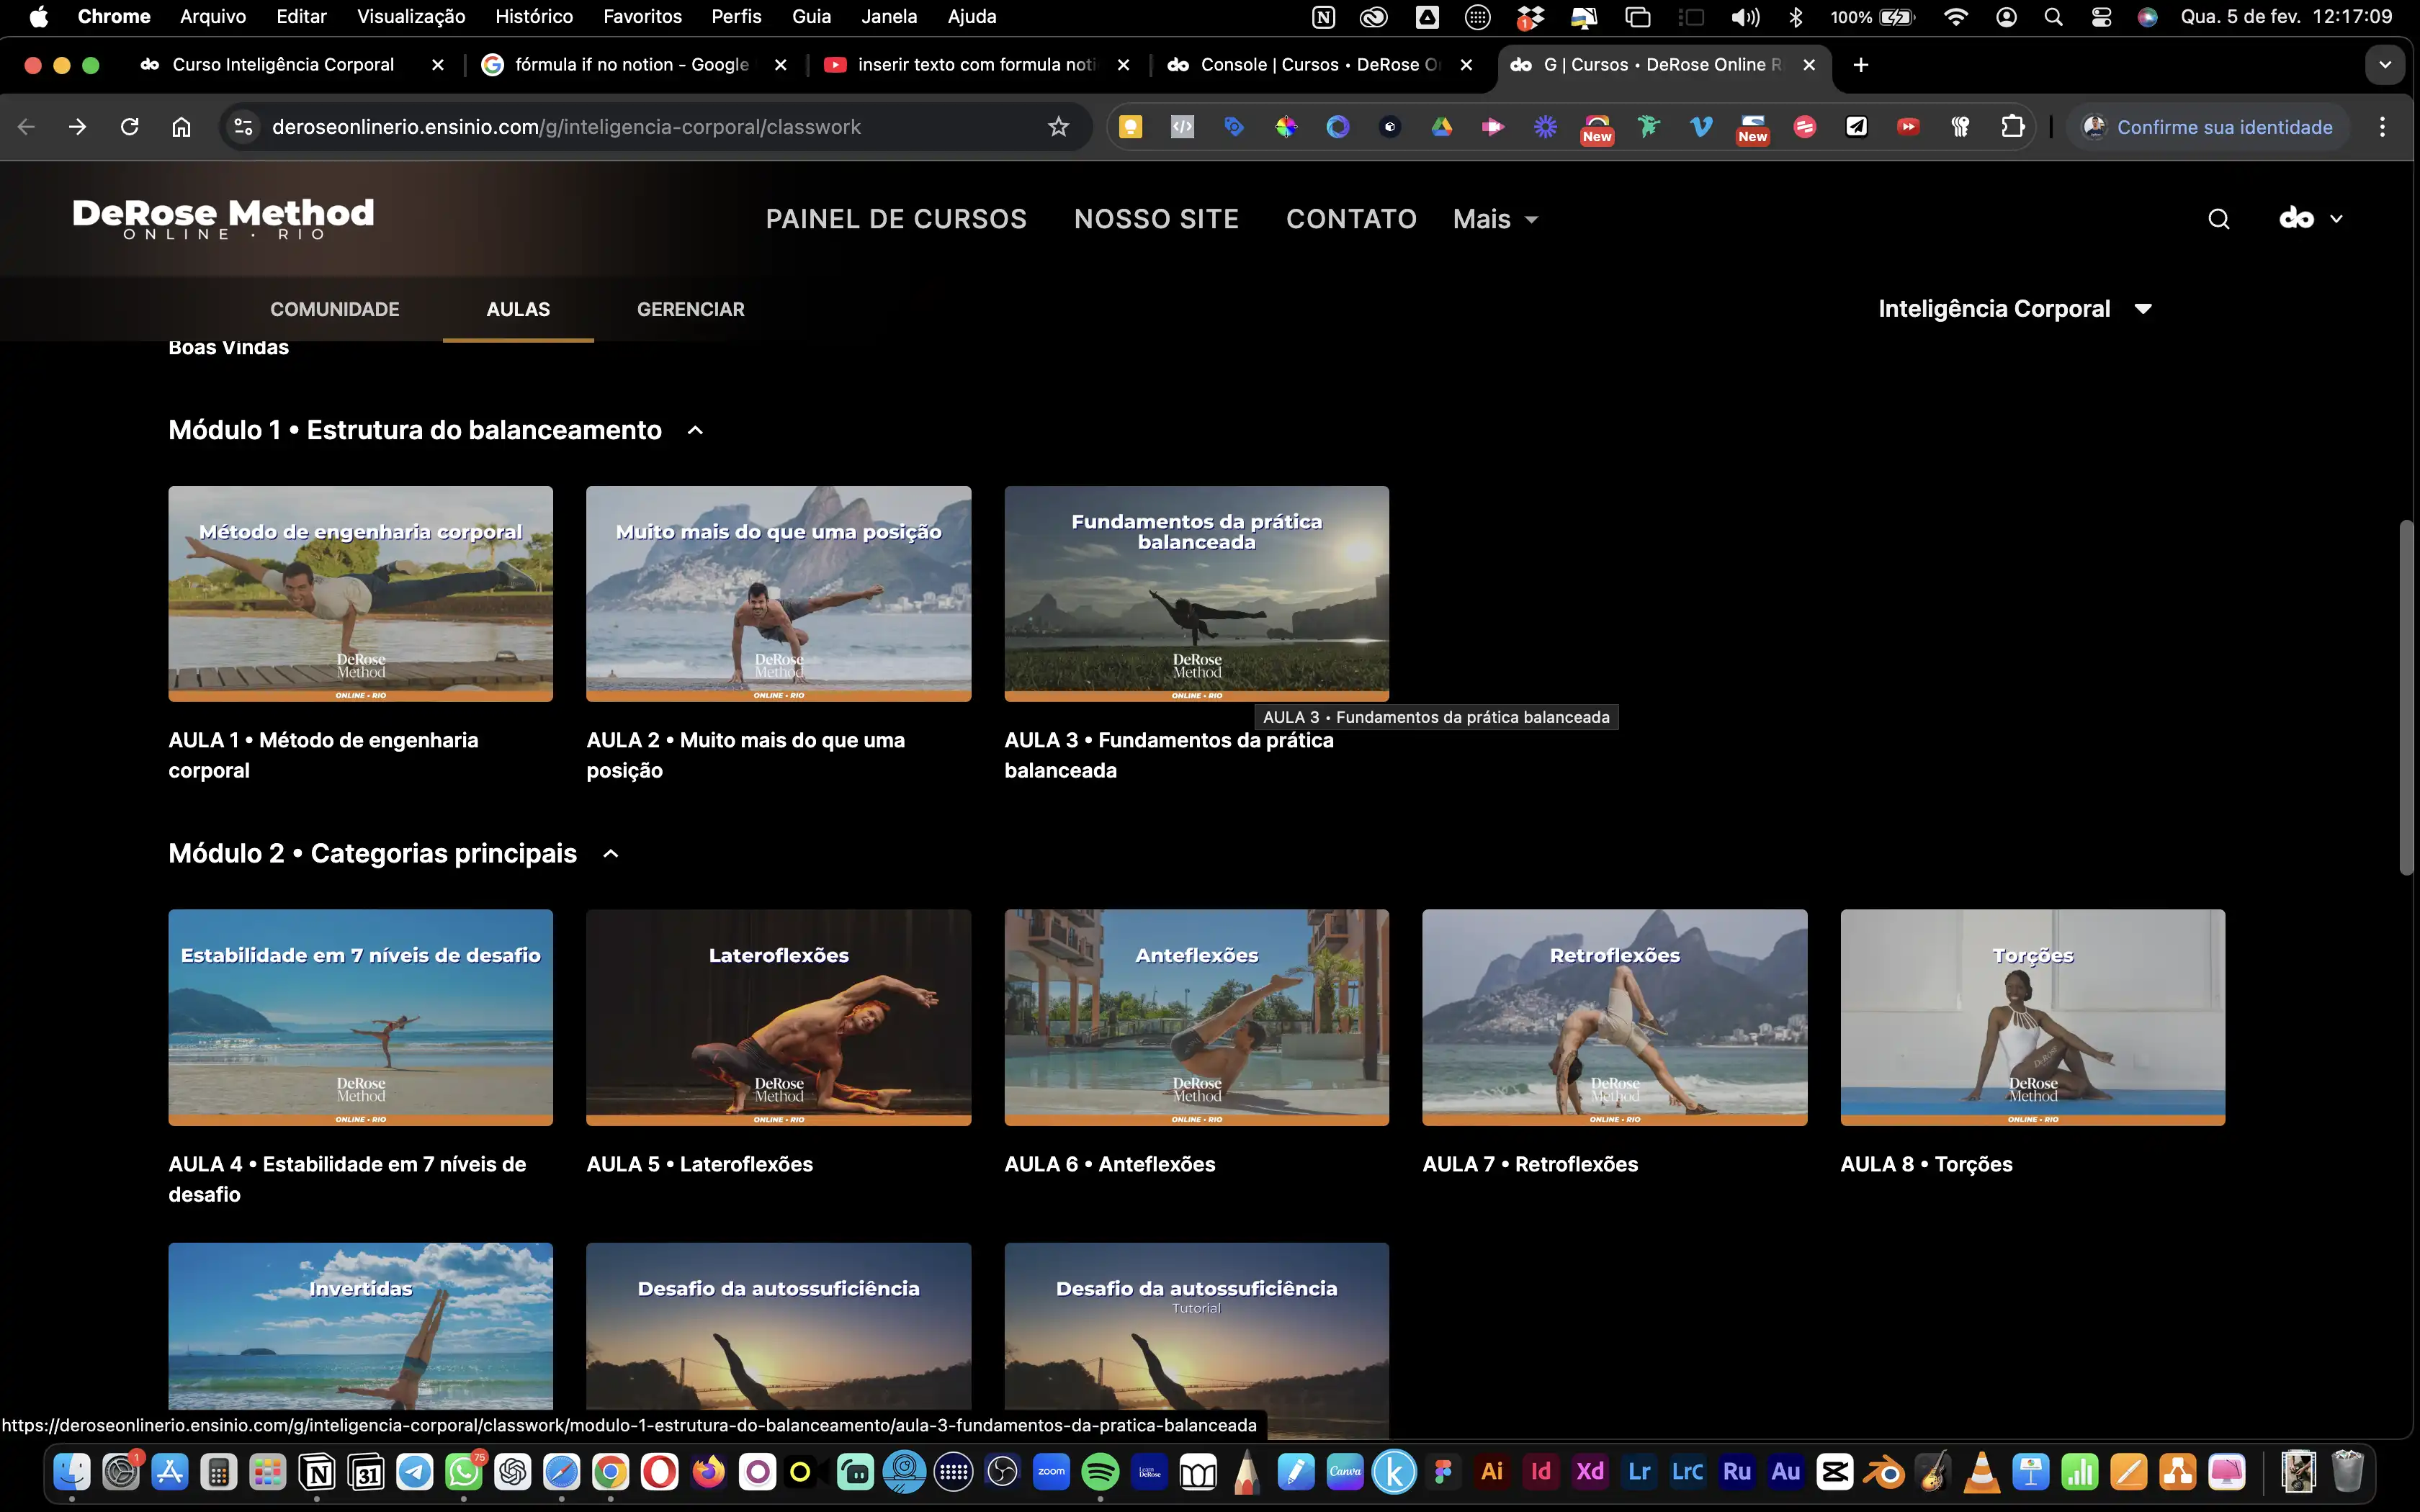Click the browser home icon

[x=181, y=127]
